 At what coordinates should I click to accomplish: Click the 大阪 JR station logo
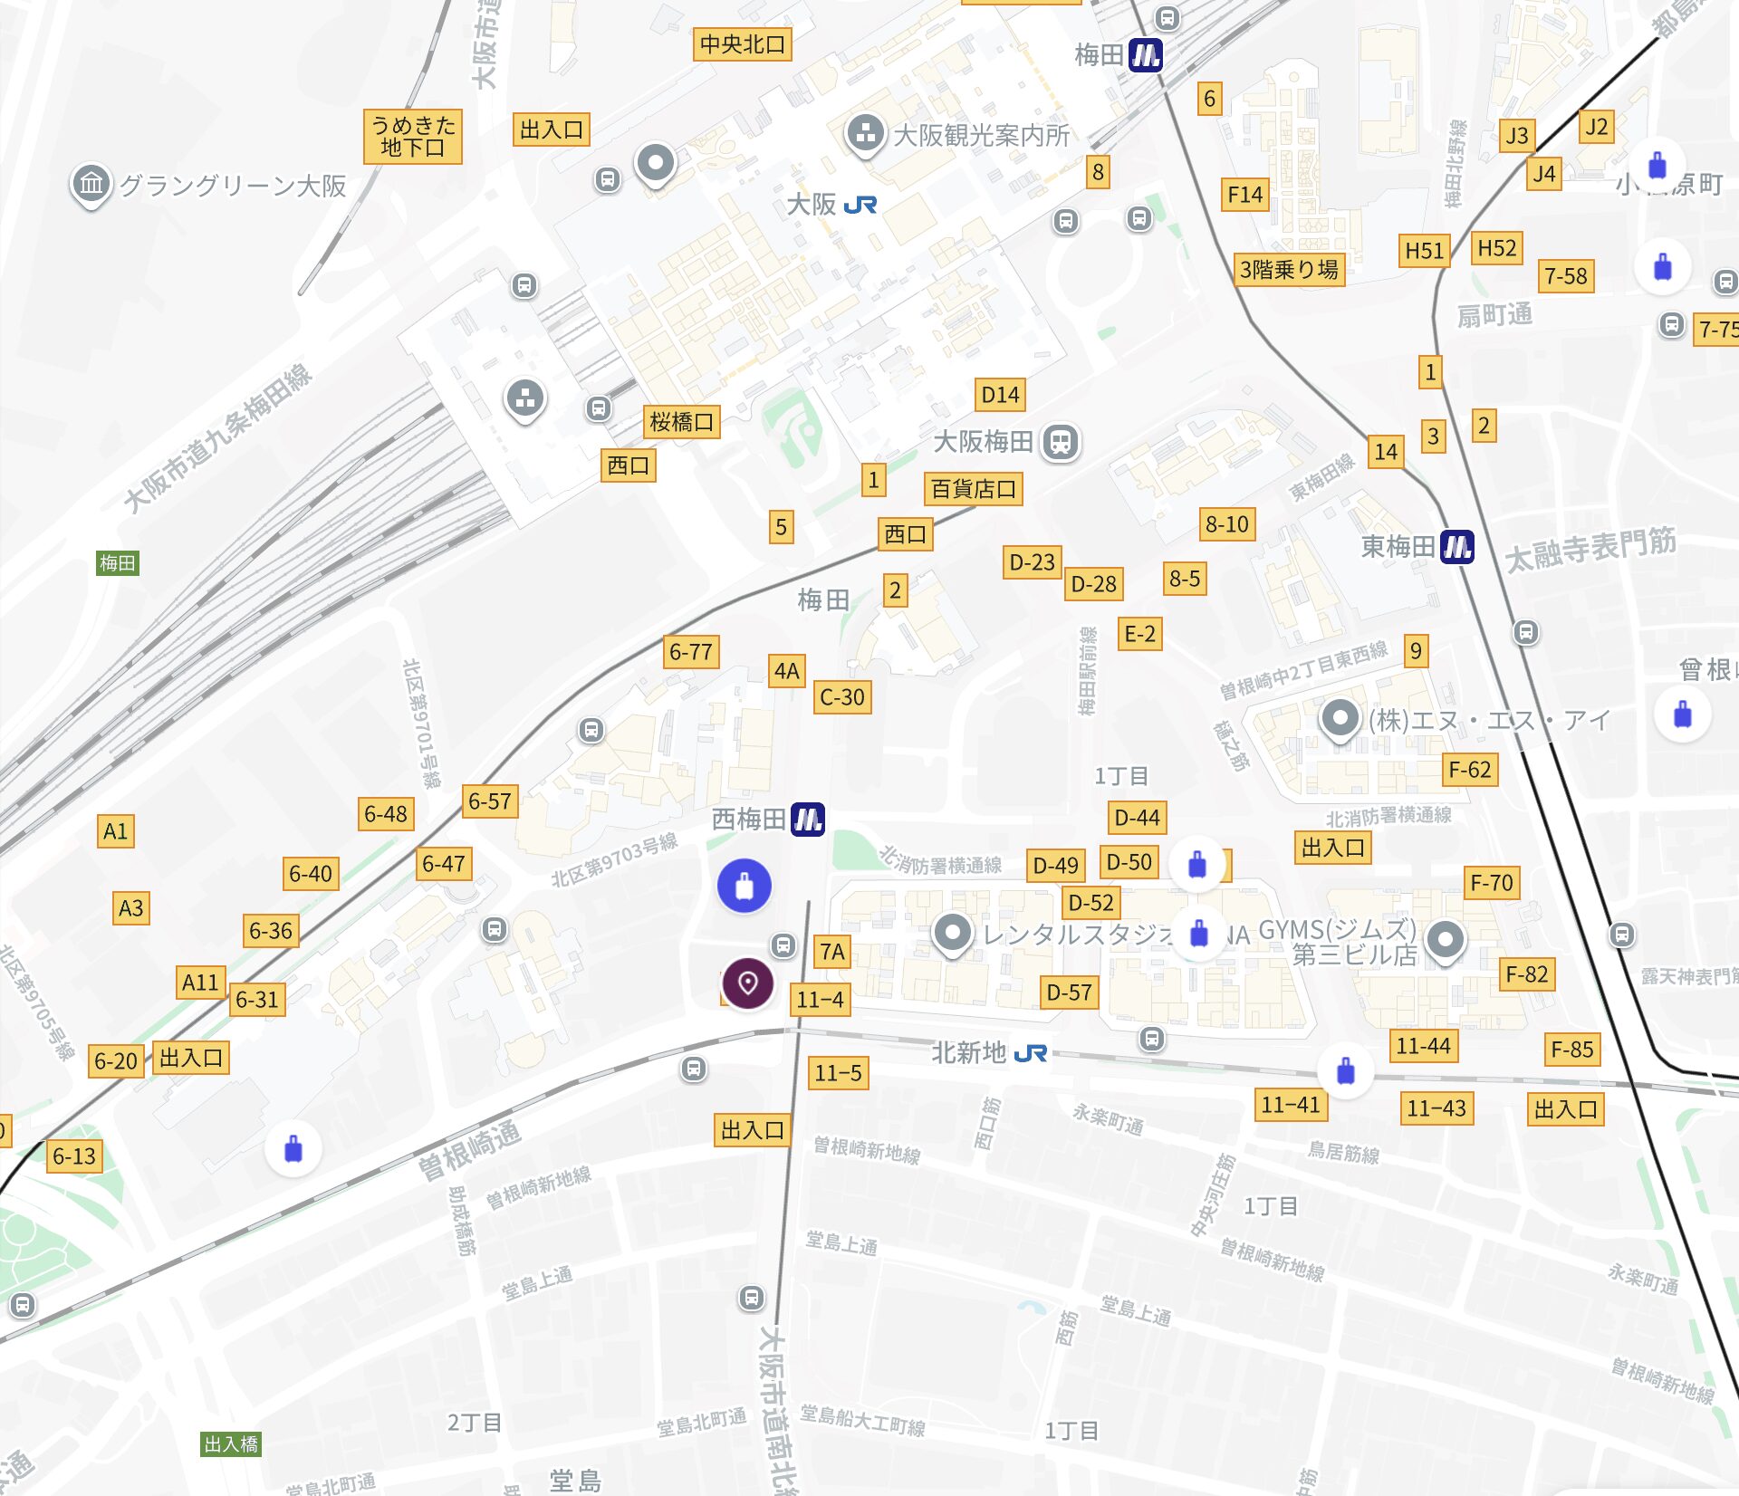[860, 205]
